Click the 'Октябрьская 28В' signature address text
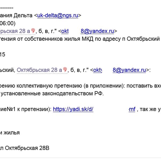Screen dimensions: 161x161 [x=27, y=148]
